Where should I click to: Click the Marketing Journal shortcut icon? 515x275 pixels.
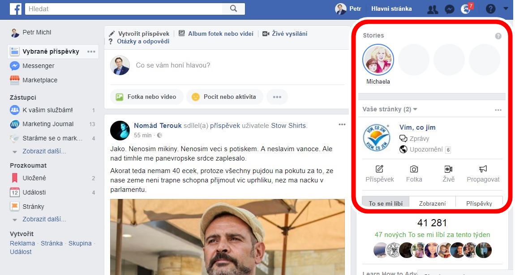14,124
